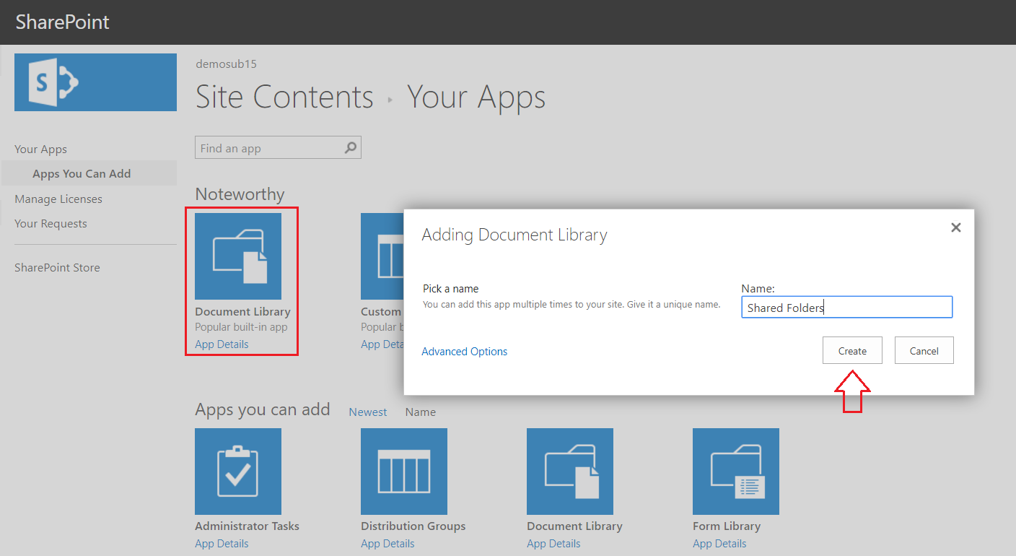Screen dimensions: 1016x556
Task: Open Advanced Options link
Action: tap(465, 352)
